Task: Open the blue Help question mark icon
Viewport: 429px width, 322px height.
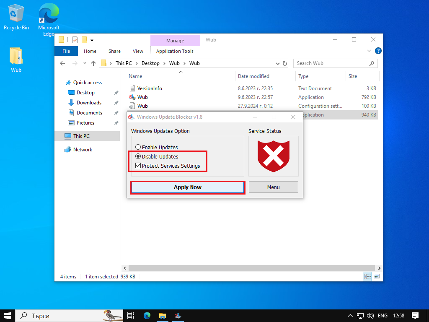Action: [x=378, y=51]
